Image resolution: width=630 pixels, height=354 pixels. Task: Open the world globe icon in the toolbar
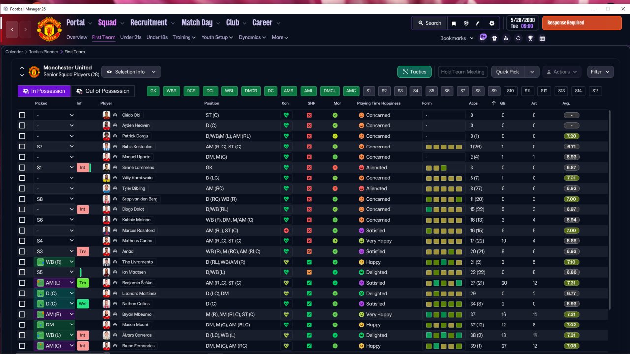point(466,23)
